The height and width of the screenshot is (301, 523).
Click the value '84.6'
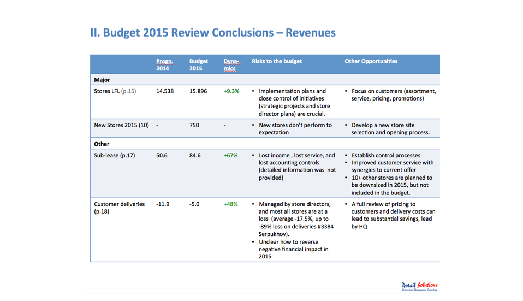195,155
